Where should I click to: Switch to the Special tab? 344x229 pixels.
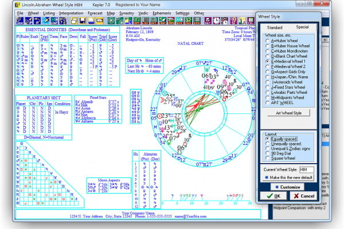tap(302, 27)
